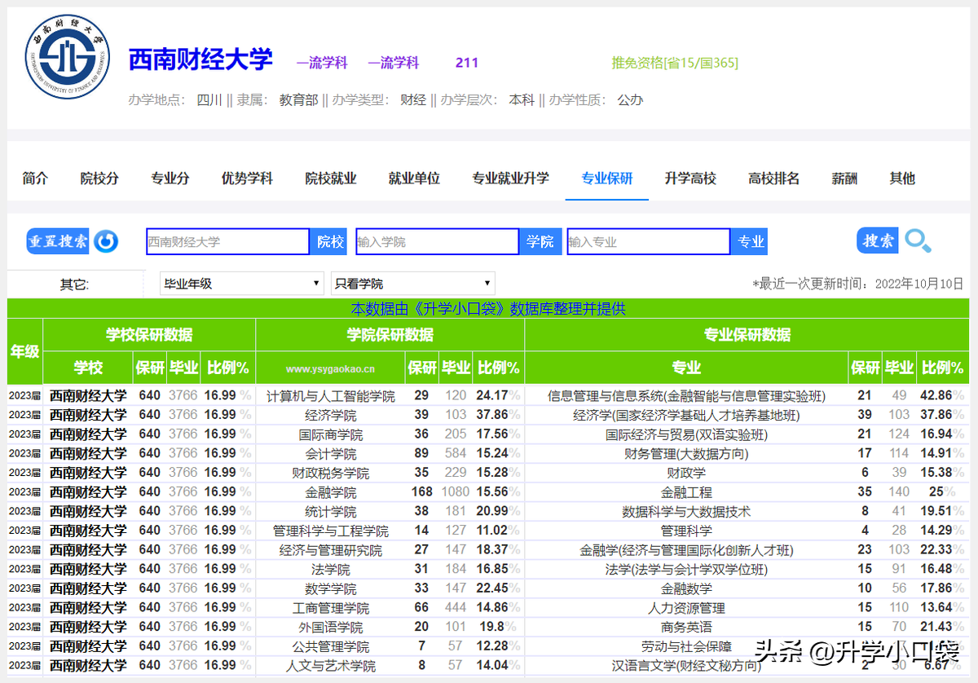Focus the 输入专业 input field
Screen dimensions: 978x683
click(x=649, y=242)
